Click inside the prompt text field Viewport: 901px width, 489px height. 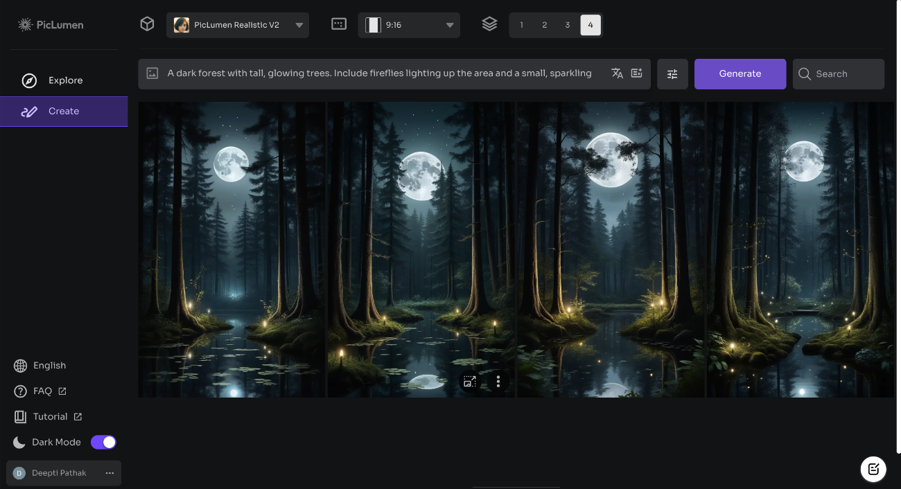381,73
